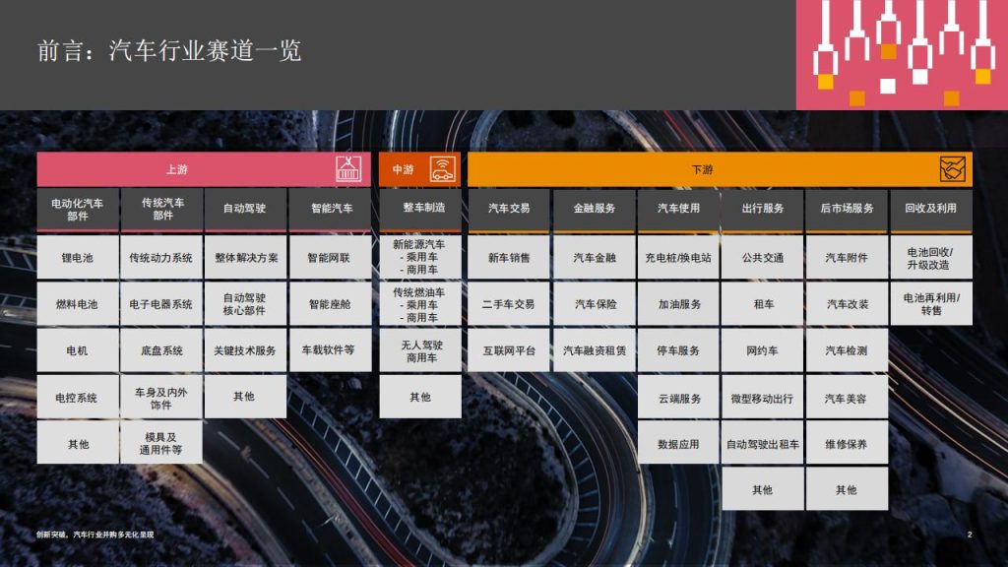Click the 传统汽车部件 column header
This screenshot has width=1008, height=567.
[x=161, y=210]
